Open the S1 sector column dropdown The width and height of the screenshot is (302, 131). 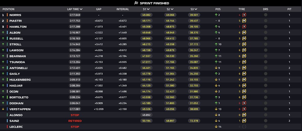click(148, 9)
